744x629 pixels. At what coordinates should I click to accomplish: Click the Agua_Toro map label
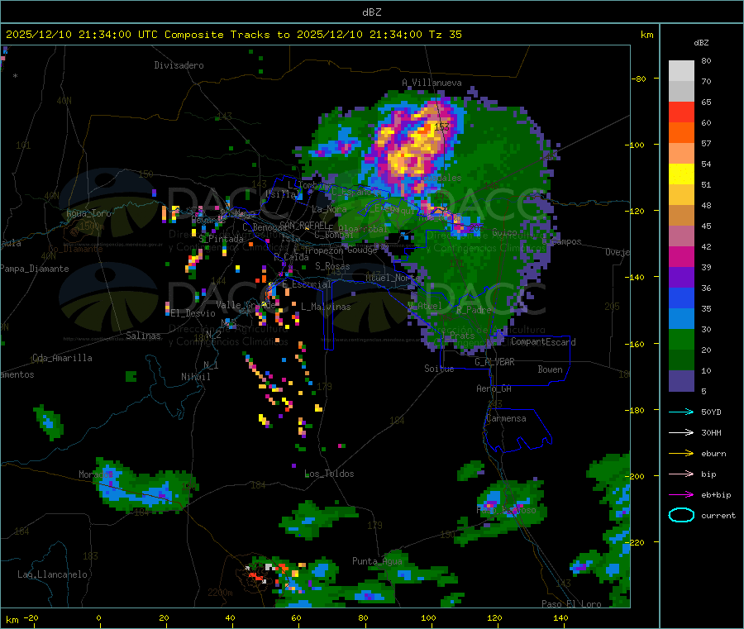coord(88,213)
